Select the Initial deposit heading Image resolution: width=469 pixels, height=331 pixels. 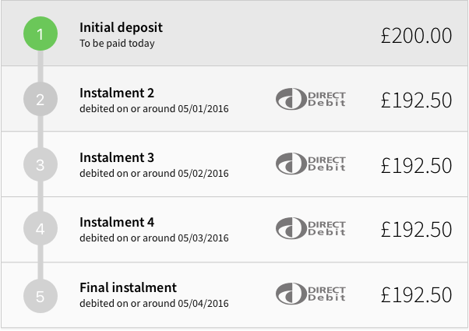click(121, 28)
